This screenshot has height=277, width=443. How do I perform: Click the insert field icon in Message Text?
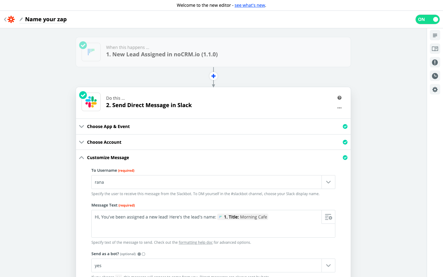click(328, 217)
